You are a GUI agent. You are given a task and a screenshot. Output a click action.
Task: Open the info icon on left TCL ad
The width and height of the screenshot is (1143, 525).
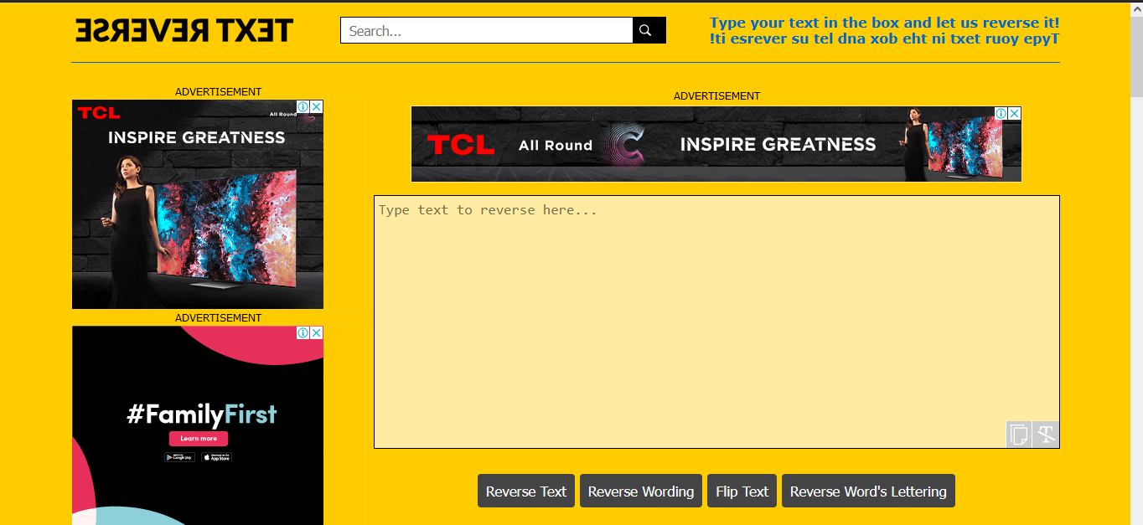pyautogui.click(x=303, y=106)
